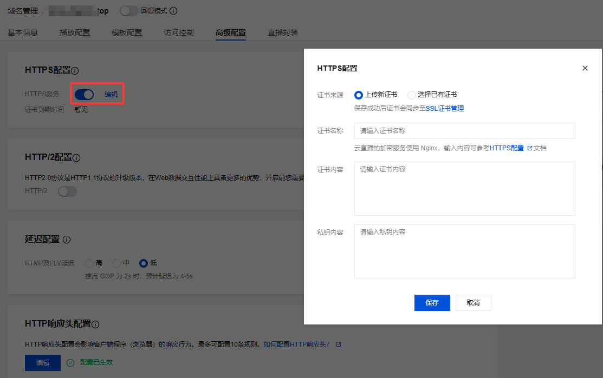Turn off the HTTPS服务 switch
The image size is (603, 378).
84,95
